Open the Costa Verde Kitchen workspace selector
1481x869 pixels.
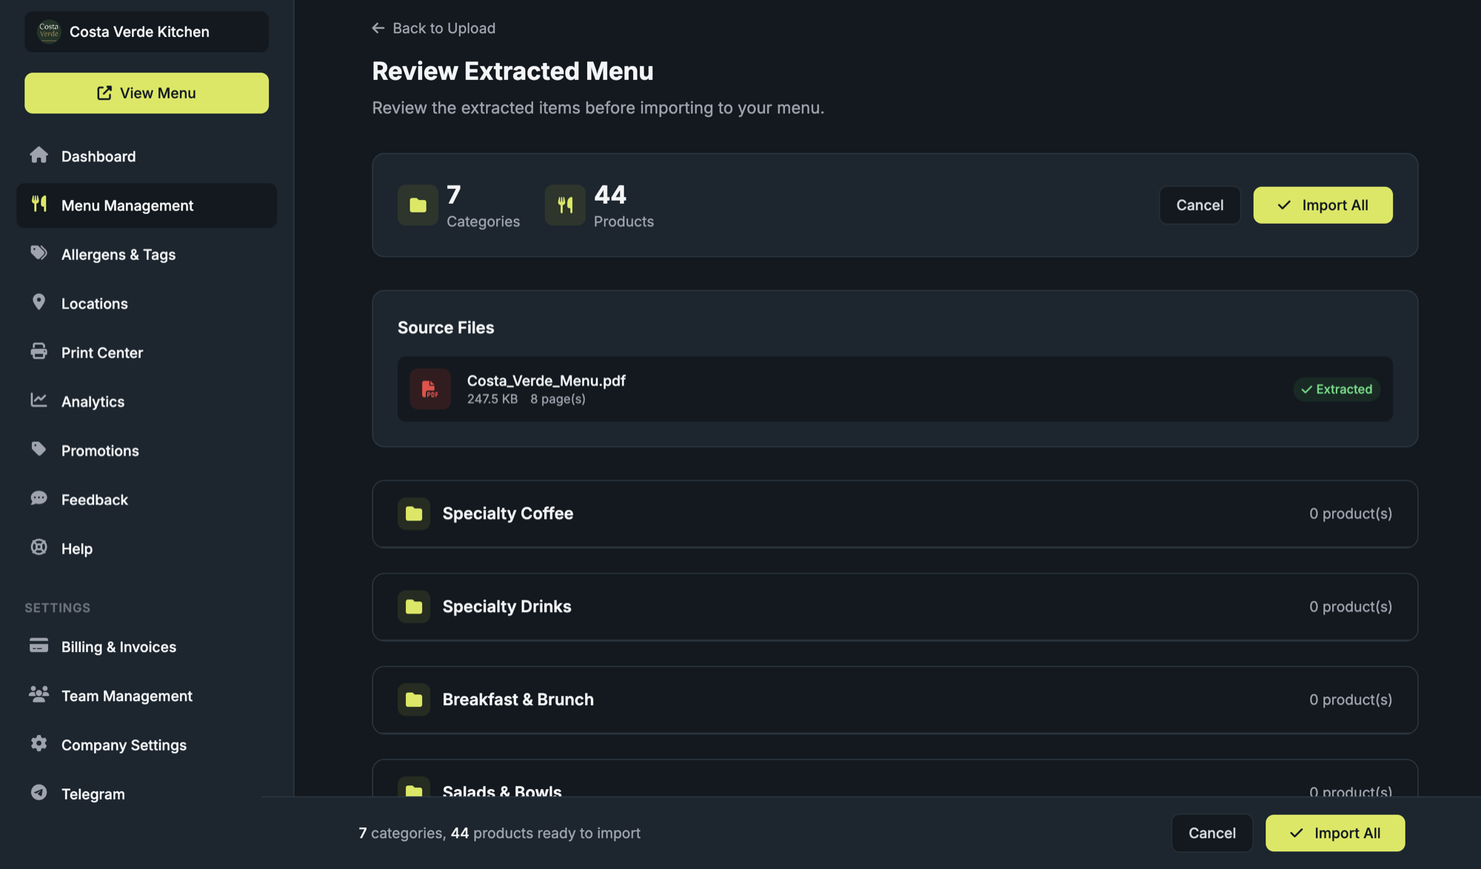[x=147, y=32]
